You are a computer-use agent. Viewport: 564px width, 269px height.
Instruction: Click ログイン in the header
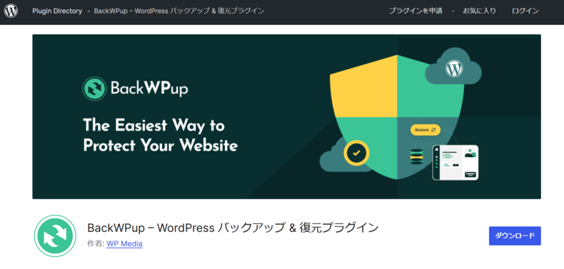coord(525,11)
